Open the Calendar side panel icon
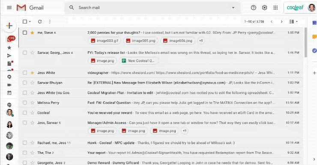 pos(314,23)
